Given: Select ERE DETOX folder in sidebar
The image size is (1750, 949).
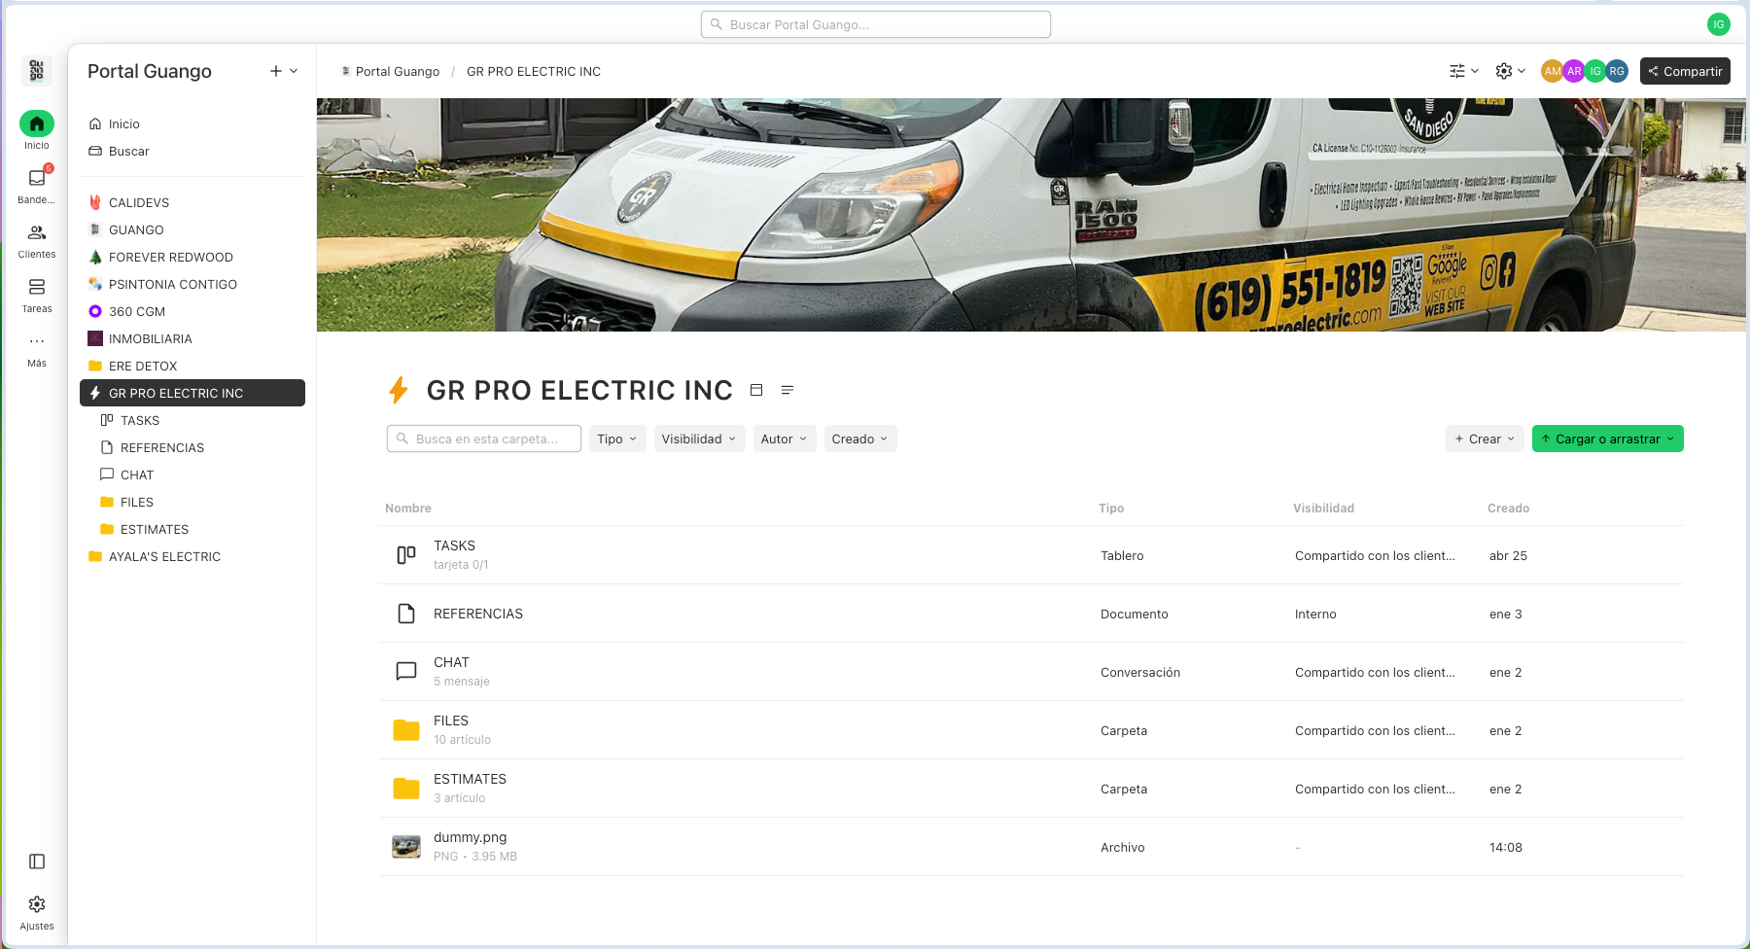Looking at the screenshot, I should point(192,366).
